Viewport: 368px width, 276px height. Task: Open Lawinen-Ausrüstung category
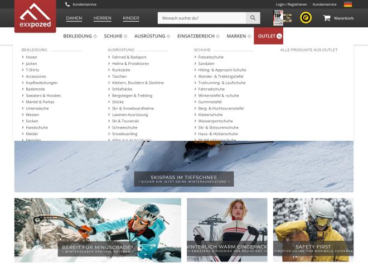(x=130, y=115)
